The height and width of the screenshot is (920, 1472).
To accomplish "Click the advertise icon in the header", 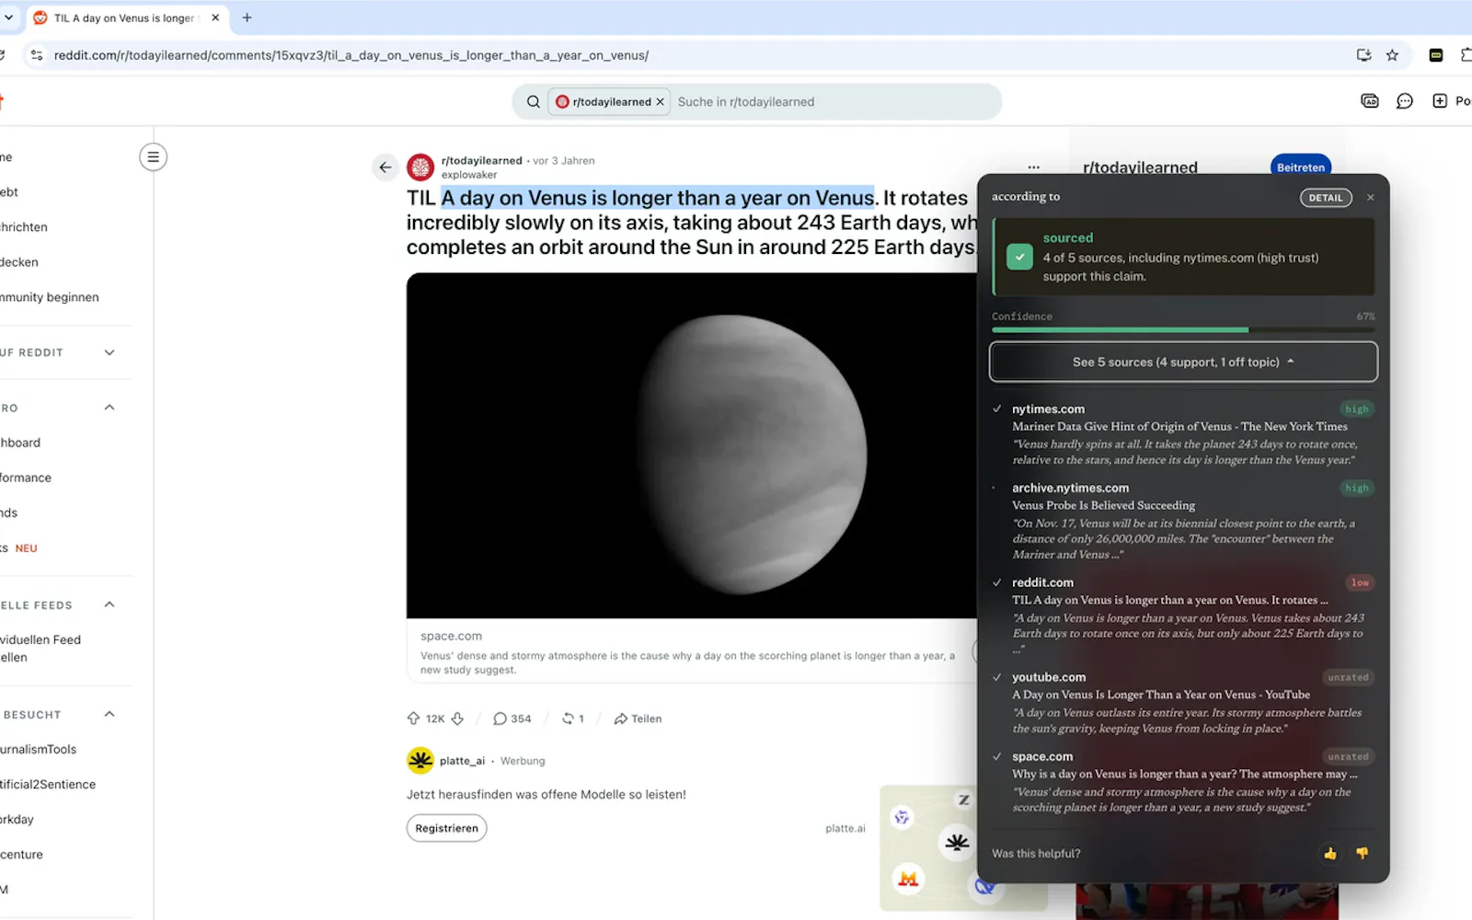I will point(1369,101).
